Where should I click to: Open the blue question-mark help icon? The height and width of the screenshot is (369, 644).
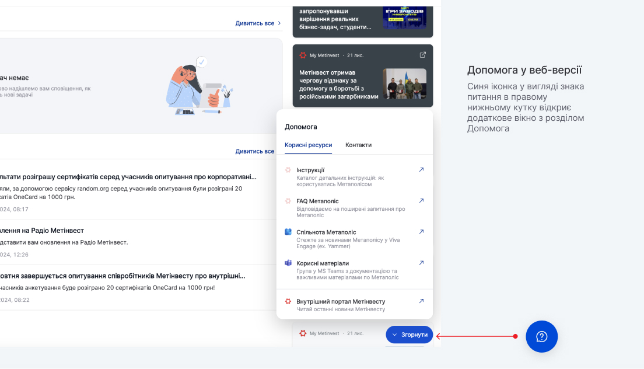(x=541, y=336)
